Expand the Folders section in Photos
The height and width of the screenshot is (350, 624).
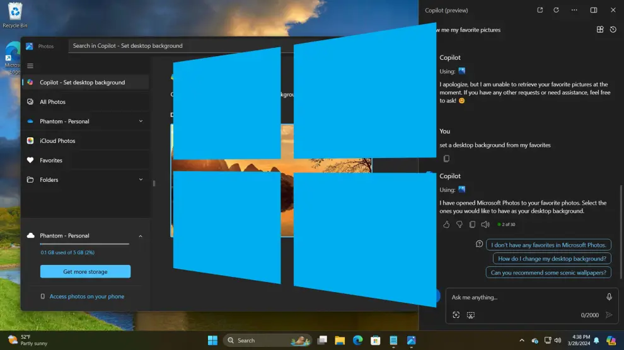(141, 179)
